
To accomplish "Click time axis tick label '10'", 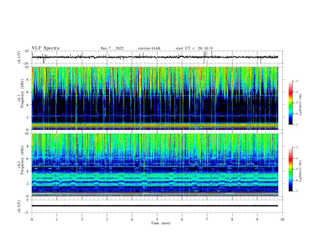I will click(282, 219).
